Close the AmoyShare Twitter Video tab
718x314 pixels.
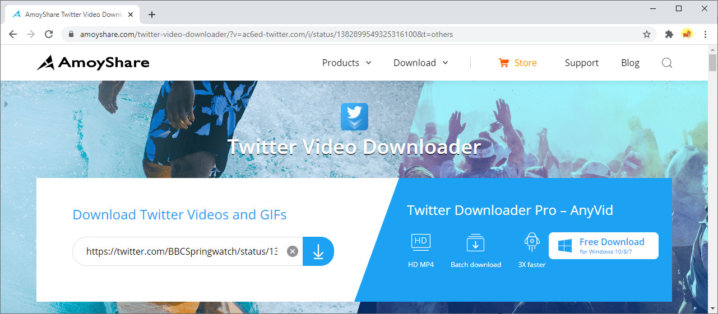pyautogui.click(x=131, y=15)
